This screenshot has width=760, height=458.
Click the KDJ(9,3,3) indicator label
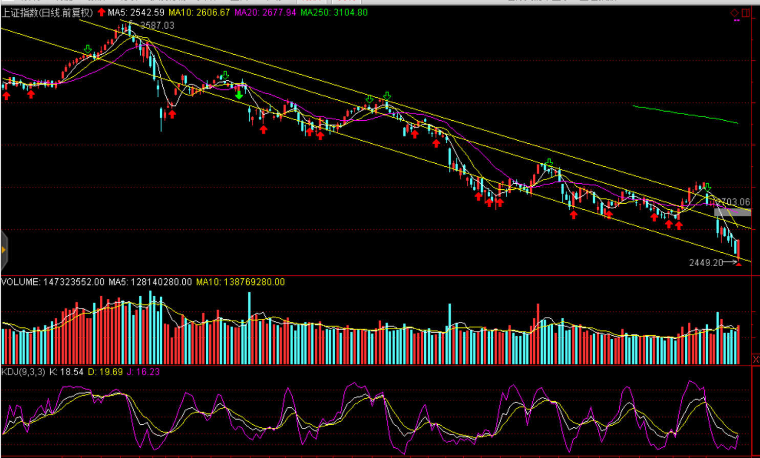coord(23,372)
